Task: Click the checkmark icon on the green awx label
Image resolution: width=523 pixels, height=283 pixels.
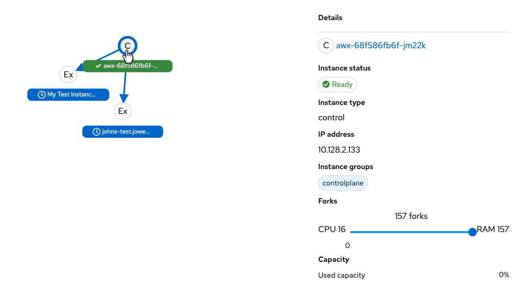Action: click(98, 66)
